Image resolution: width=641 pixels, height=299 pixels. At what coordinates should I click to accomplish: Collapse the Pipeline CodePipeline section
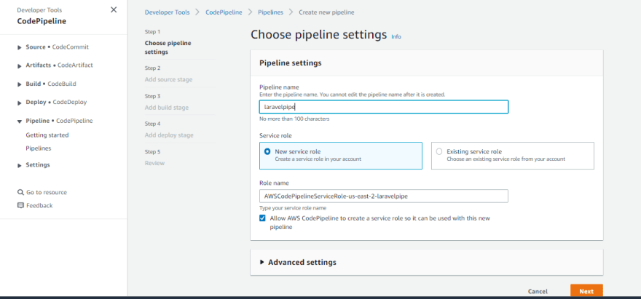19,121
